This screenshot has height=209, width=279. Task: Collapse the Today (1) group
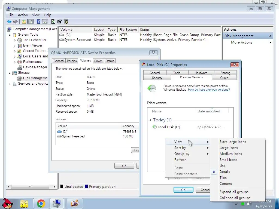150,120
